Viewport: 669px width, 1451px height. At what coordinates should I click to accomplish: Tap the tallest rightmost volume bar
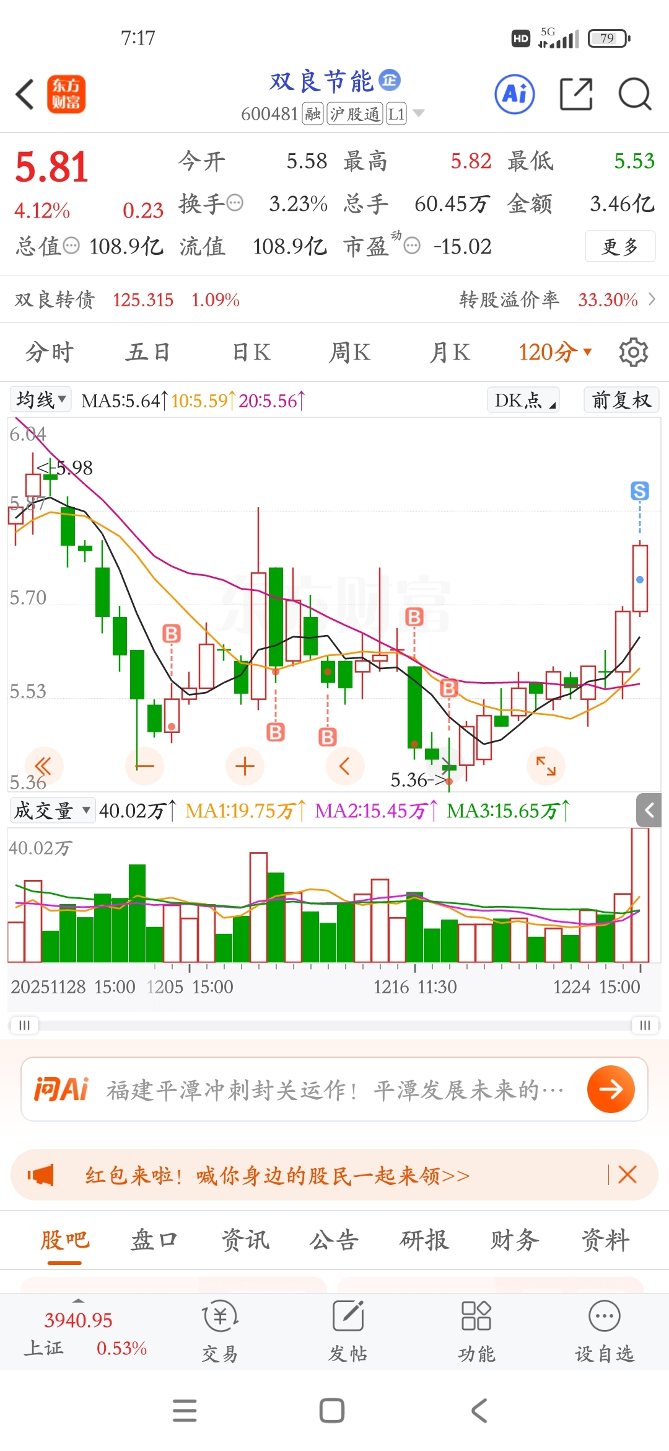(640, 895)
